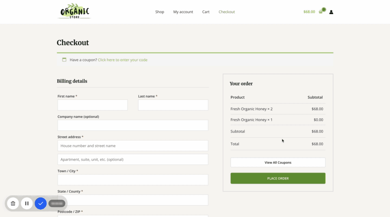Click the coupon calendar icon
The image size is (390, 217).
coord(64,60)
